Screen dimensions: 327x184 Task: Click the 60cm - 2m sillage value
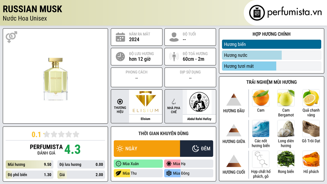click(x=194, y=59)
